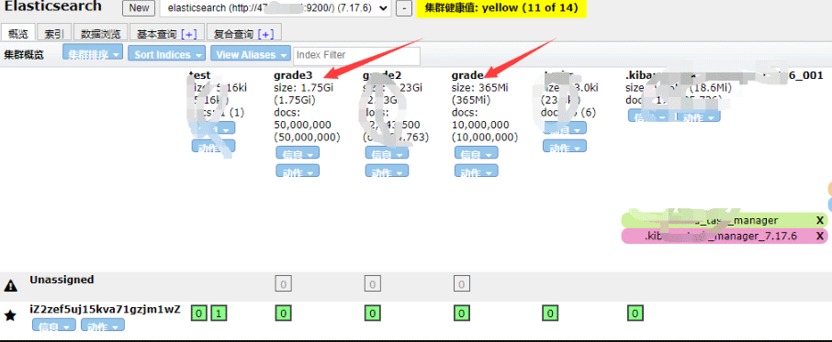Image resolution: width=832 pixels, height=342 pixels.
Task: Expand the 集群排序 dropdown
Action: [93, 54]
